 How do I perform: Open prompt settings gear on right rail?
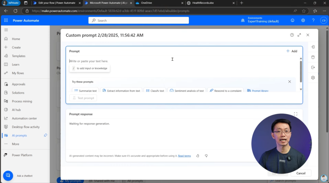(313, 78)
